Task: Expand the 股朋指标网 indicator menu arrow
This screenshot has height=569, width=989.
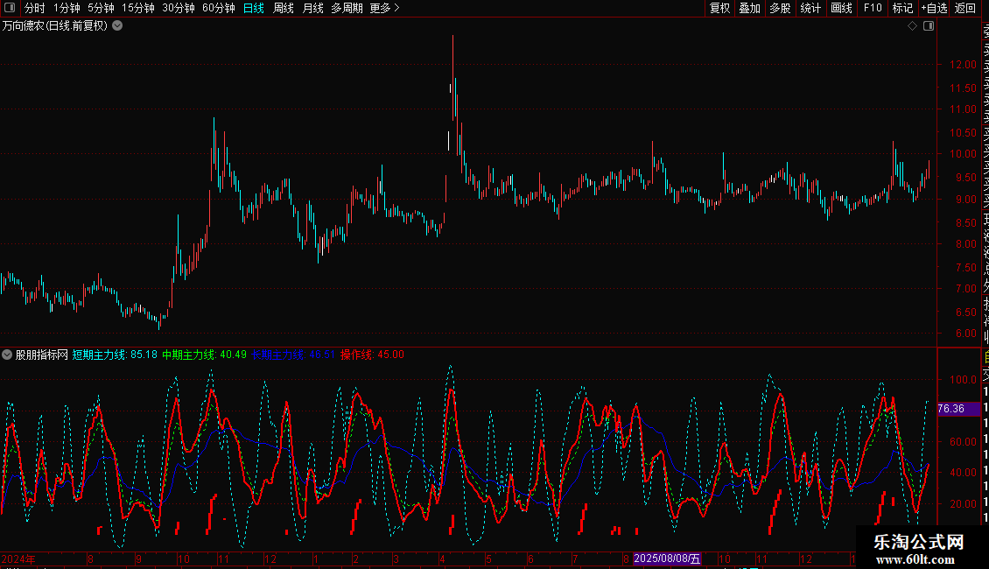Action: (x=7, y=355)
